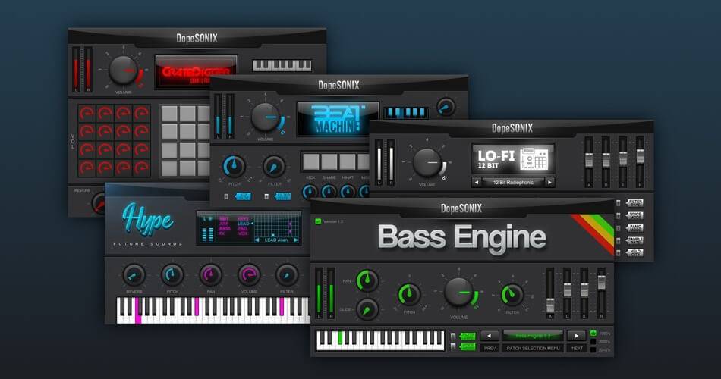Select the FX category in Hype display
The image size is (721, 379).
pyautogui.click(x=222, y=233)
